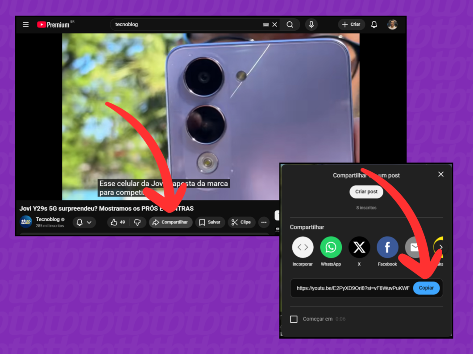
Task: Open the Incorporar embed option
Action: [x=303, y=247]
